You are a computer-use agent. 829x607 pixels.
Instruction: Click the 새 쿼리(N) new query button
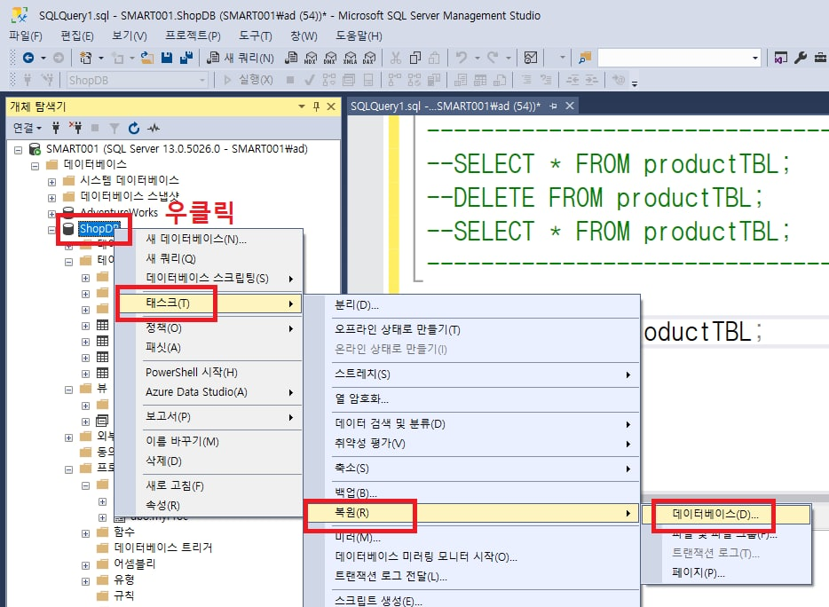click(x=241, y=58)
